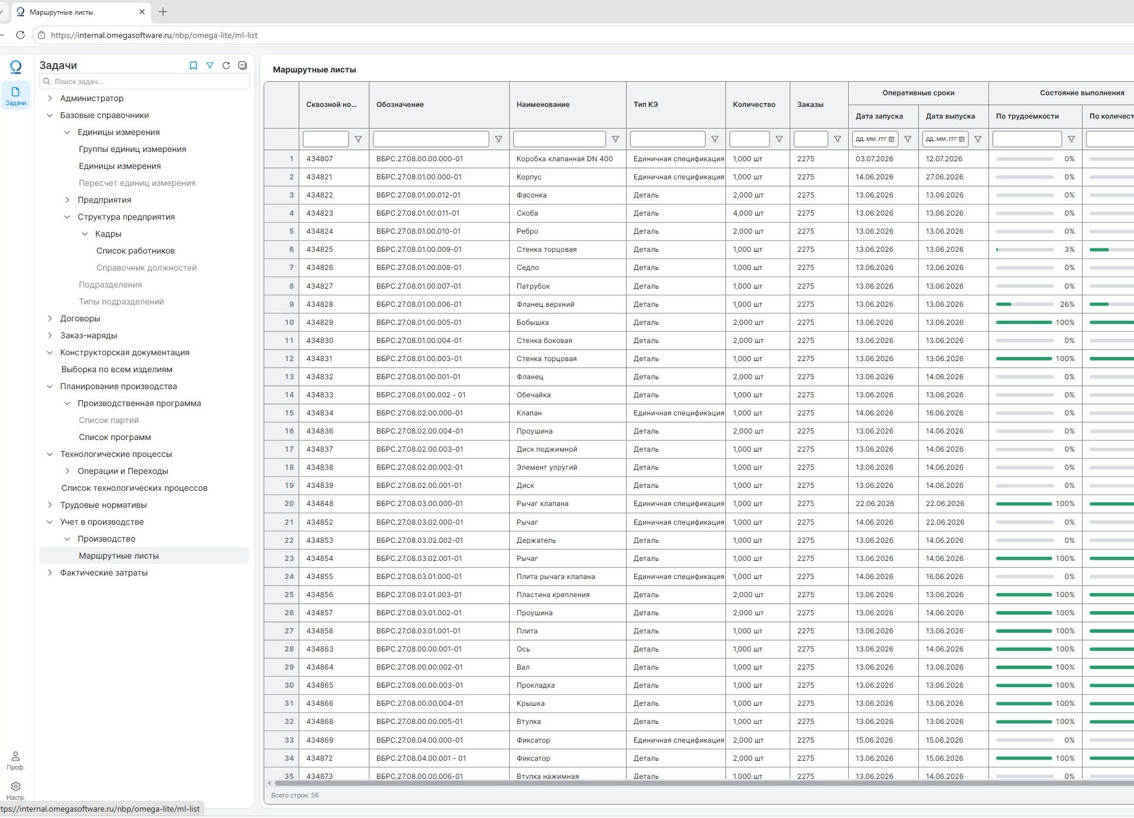Click the filter icon for the Сквозной но... column
The height and width of the screenshot is (818, 1134).
[x=358, y=139]
